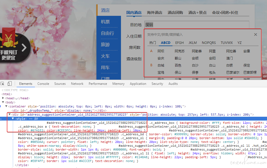The width and height of the screenshot is (267, 168).
Task: Toggle the device toolbar icon
Action: [x=10, y=83]
